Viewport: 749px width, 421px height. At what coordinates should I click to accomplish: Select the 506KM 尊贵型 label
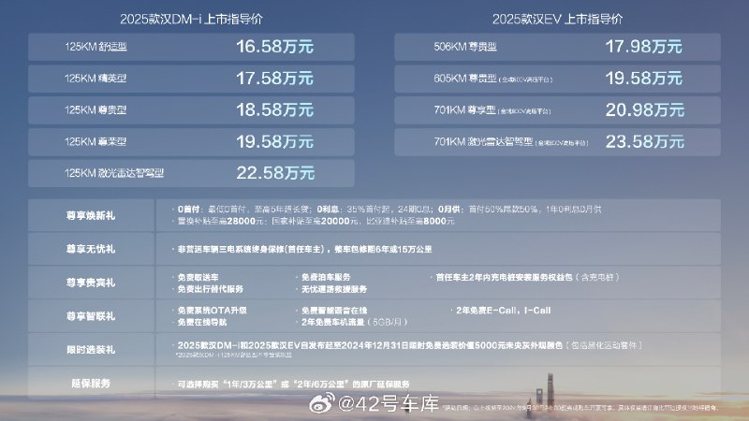pyautogui.click(x=465, y=47)
